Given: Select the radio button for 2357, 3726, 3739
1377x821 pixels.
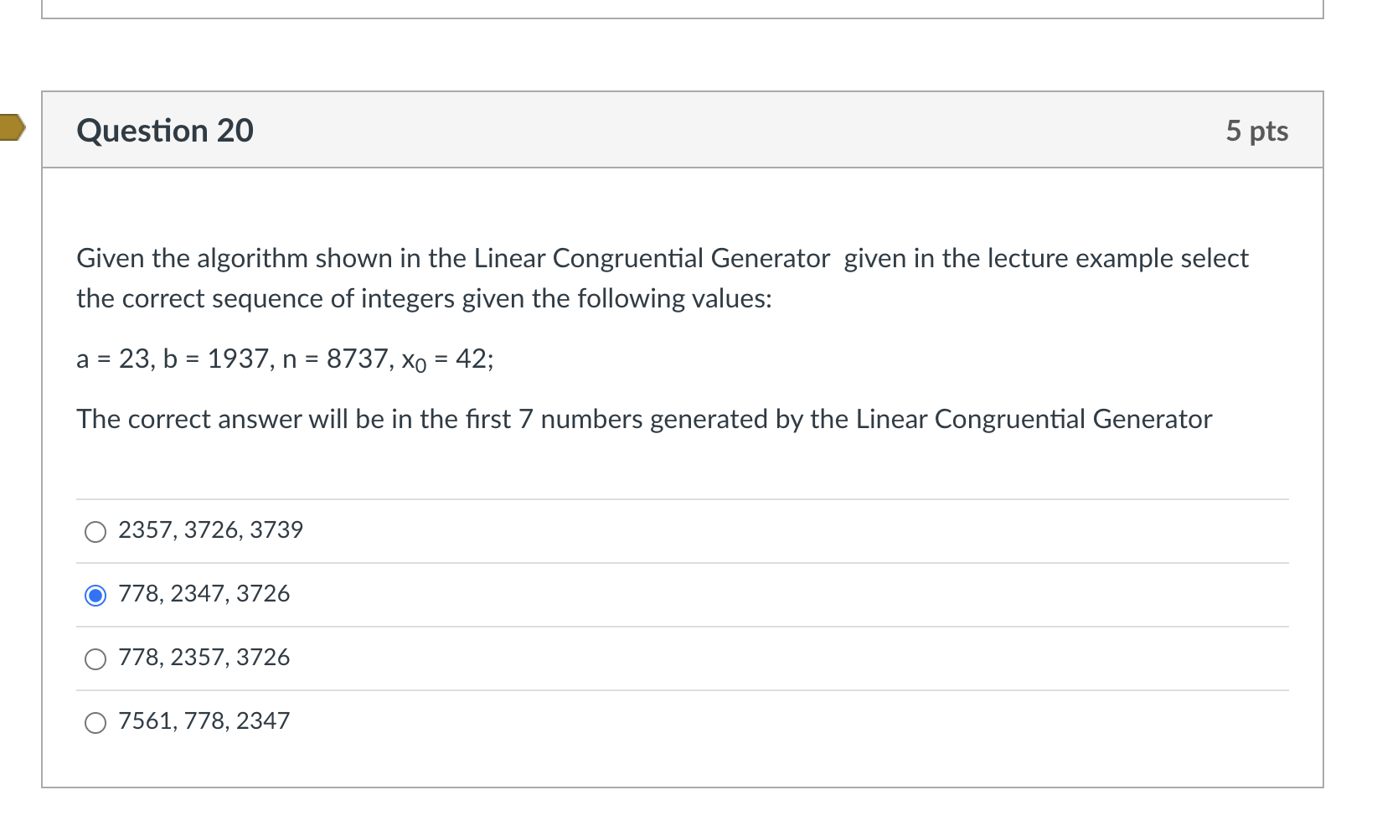Looking at the screenshot, I should [x=95, y=532].
